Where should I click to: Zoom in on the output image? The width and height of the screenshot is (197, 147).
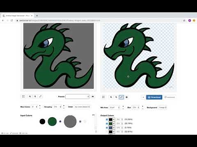pyautogui.click(x=111, y=97)
